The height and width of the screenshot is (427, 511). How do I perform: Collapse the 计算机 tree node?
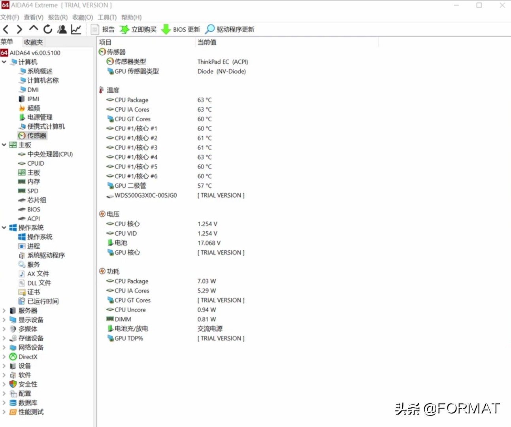[x=4, y=62]
